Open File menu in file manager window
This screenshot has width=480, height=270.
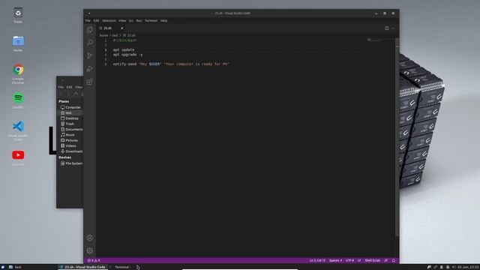coord(61,87)
